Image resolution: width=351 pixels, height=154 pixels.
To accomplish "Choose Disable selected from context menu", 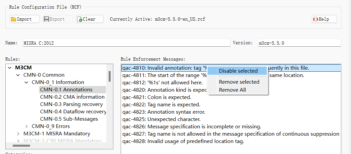I will click(238, 71).
